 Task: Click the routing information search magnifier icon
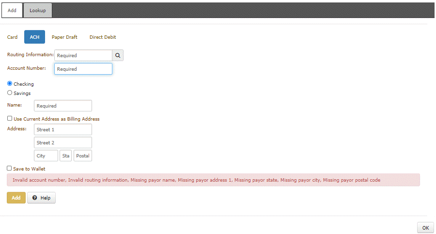pyautogui.click(x=118, y=55)
